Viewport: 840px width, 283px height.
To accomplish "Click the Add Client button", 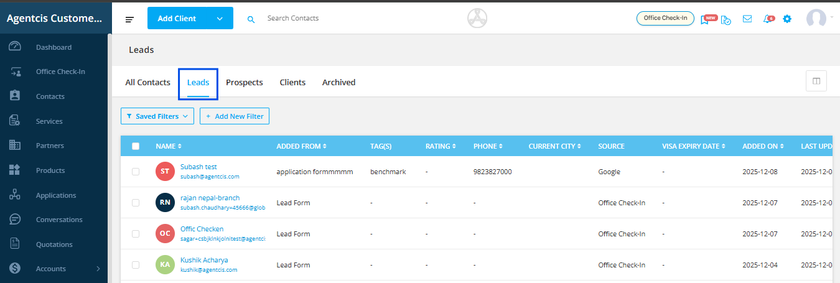I will coord(177,19).
